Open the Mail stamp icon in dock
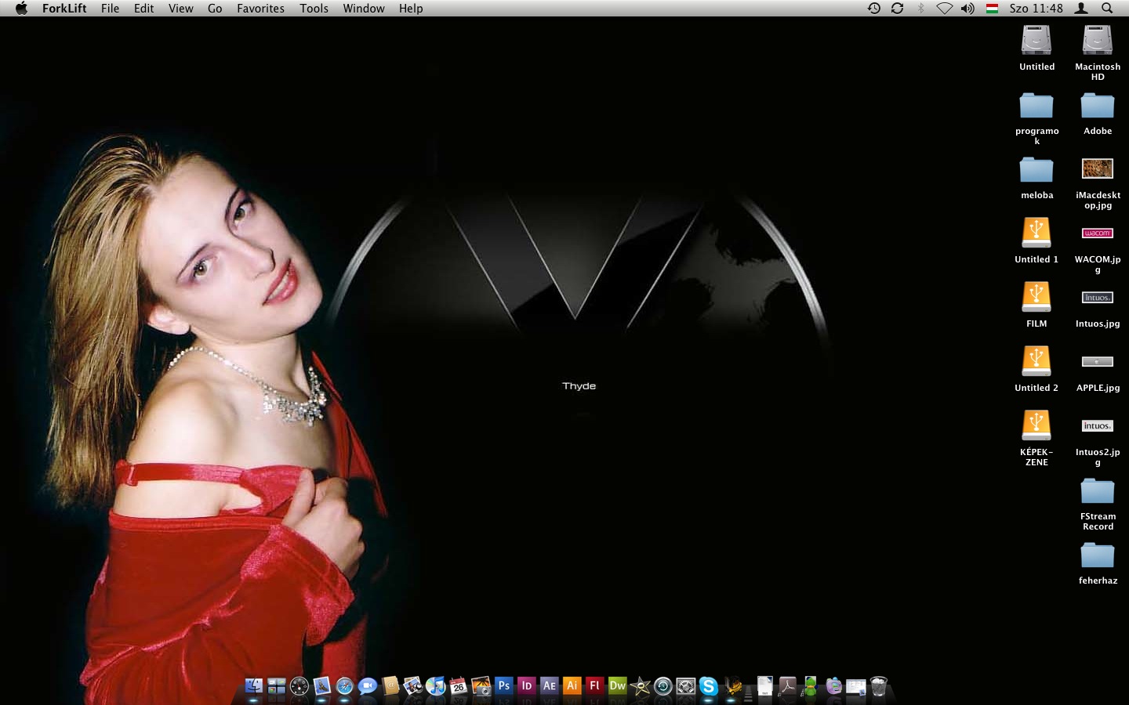 pyautogui.click(x=322, y=686)
